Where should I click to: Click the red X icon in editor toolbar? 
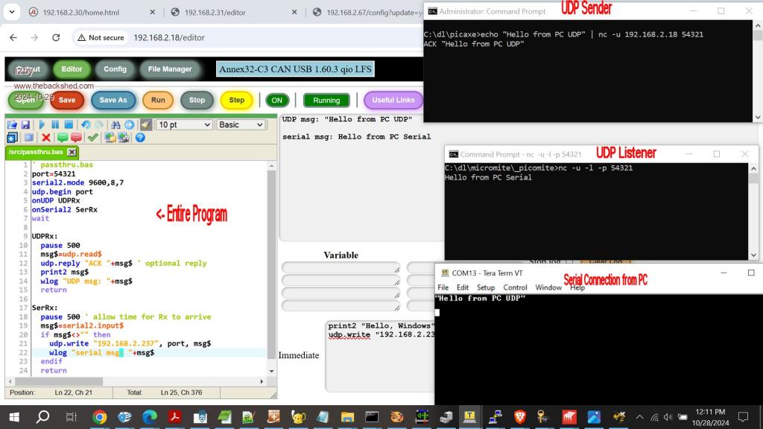pyautogui.click(x=46, y=138)
